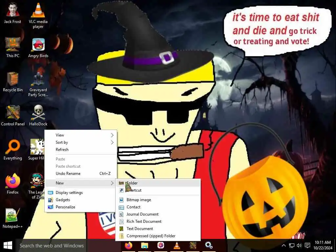Click the taskbar clock showing 10:11 AM
Image resolution: width=336 pixels, height=252 pixels.
(x=323, y=245)
